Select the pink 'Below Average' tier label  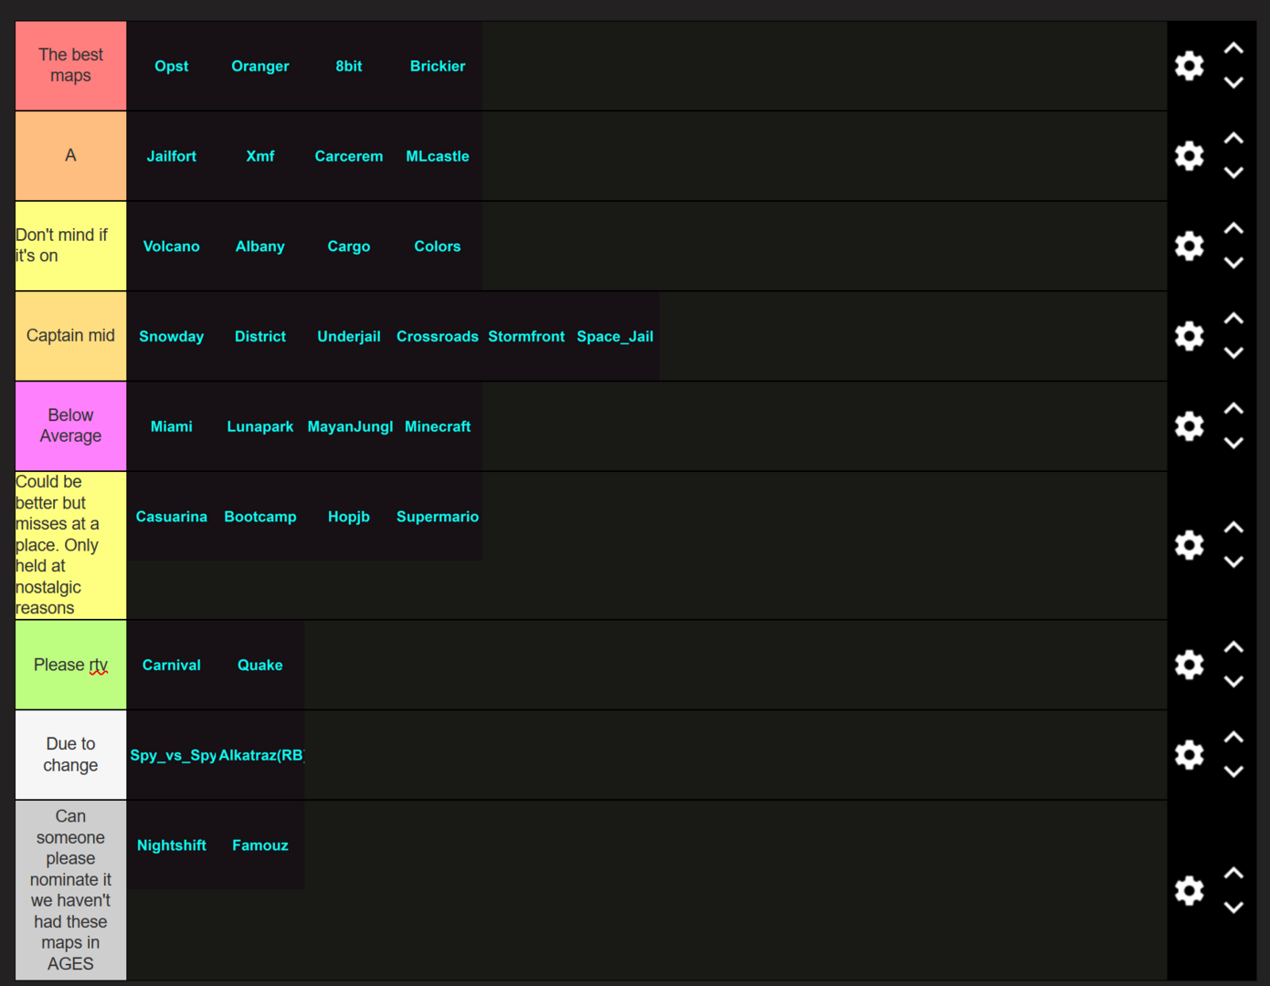pos(70,426)
